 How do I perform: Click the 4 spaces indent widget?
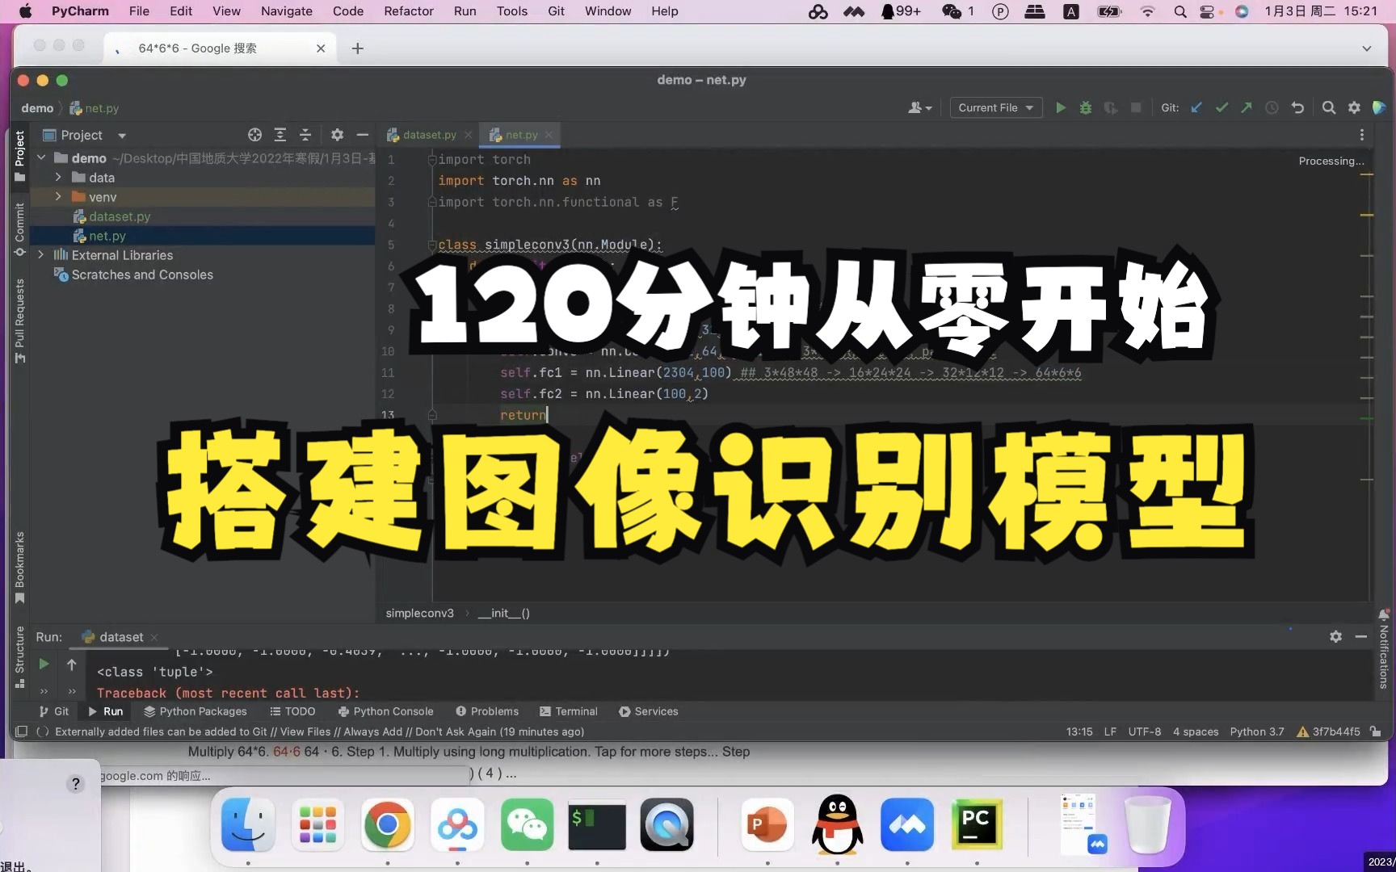[1196, 732]
